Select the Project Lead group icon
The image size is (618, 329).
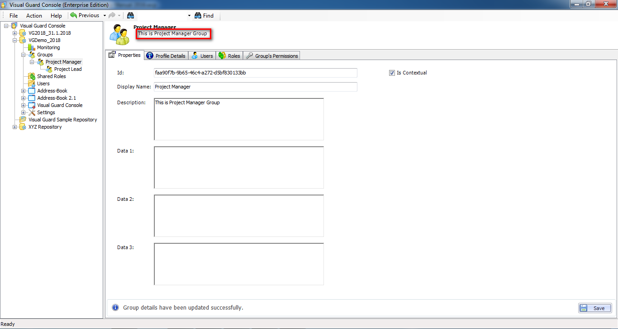(x=49, y=69)
